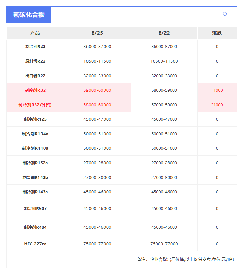Select 8/25 price 45000-46000 for R404

tap(97, 227)
